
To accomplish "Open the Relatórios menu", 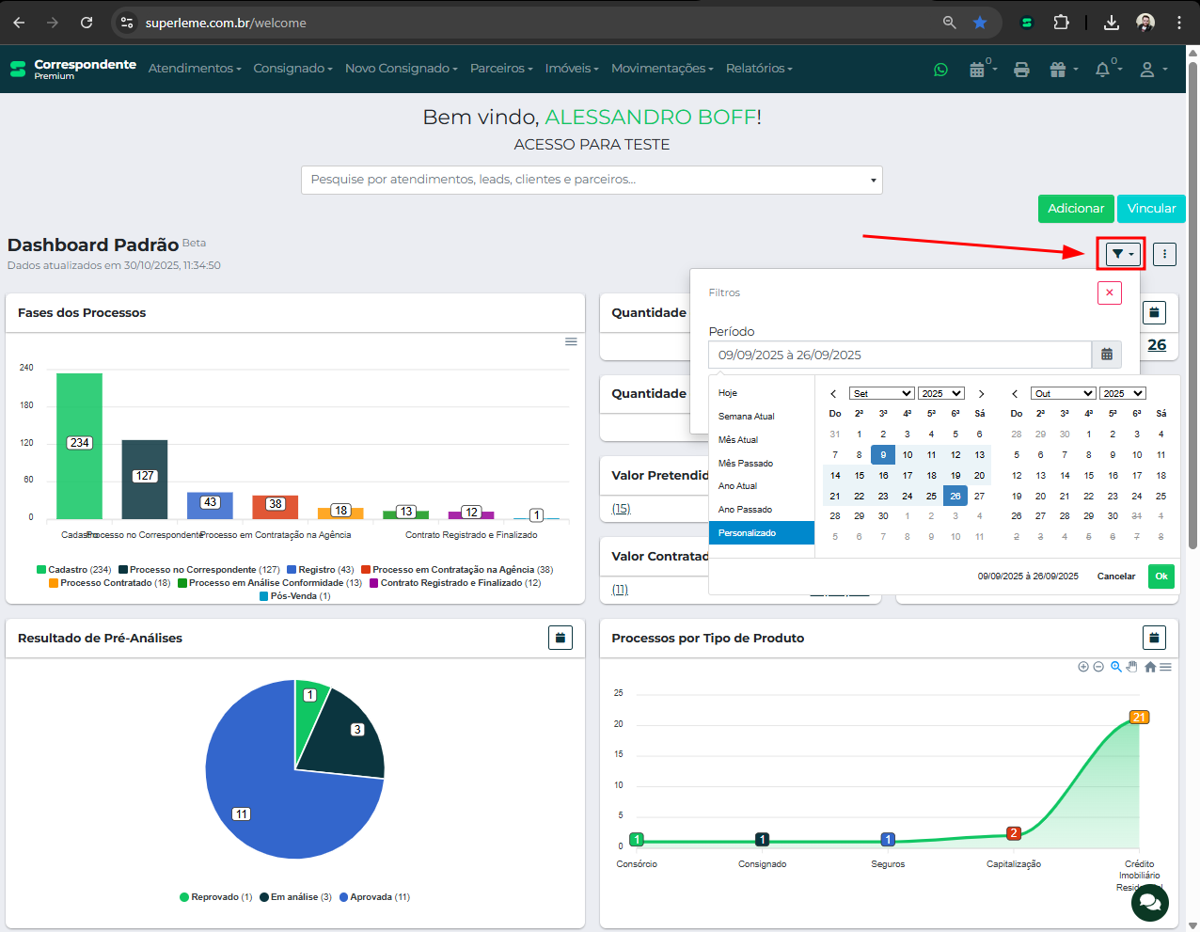I will click(759, 69).
